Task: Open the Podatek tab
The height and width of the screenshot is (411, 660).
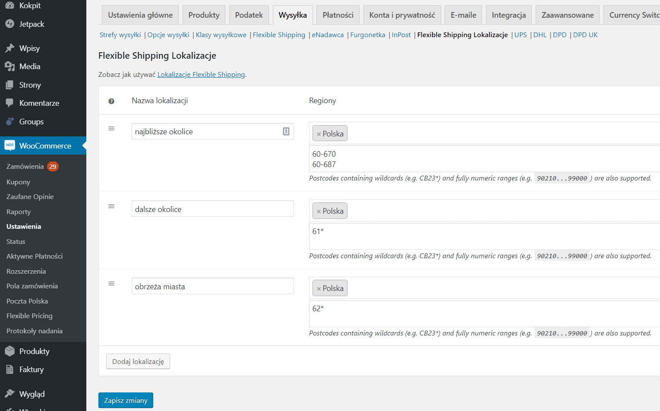Action: click(249, 15)
